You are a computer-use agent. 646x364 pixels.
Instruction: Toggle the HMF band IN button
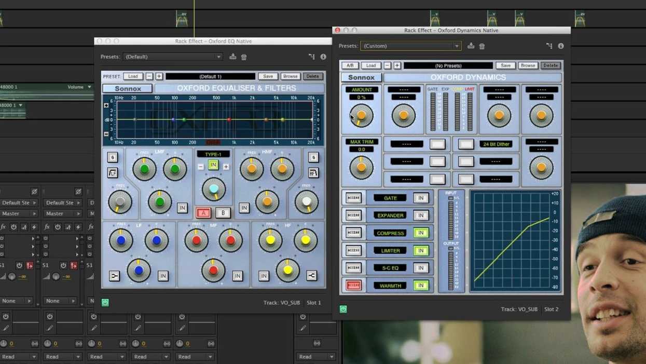244,208
